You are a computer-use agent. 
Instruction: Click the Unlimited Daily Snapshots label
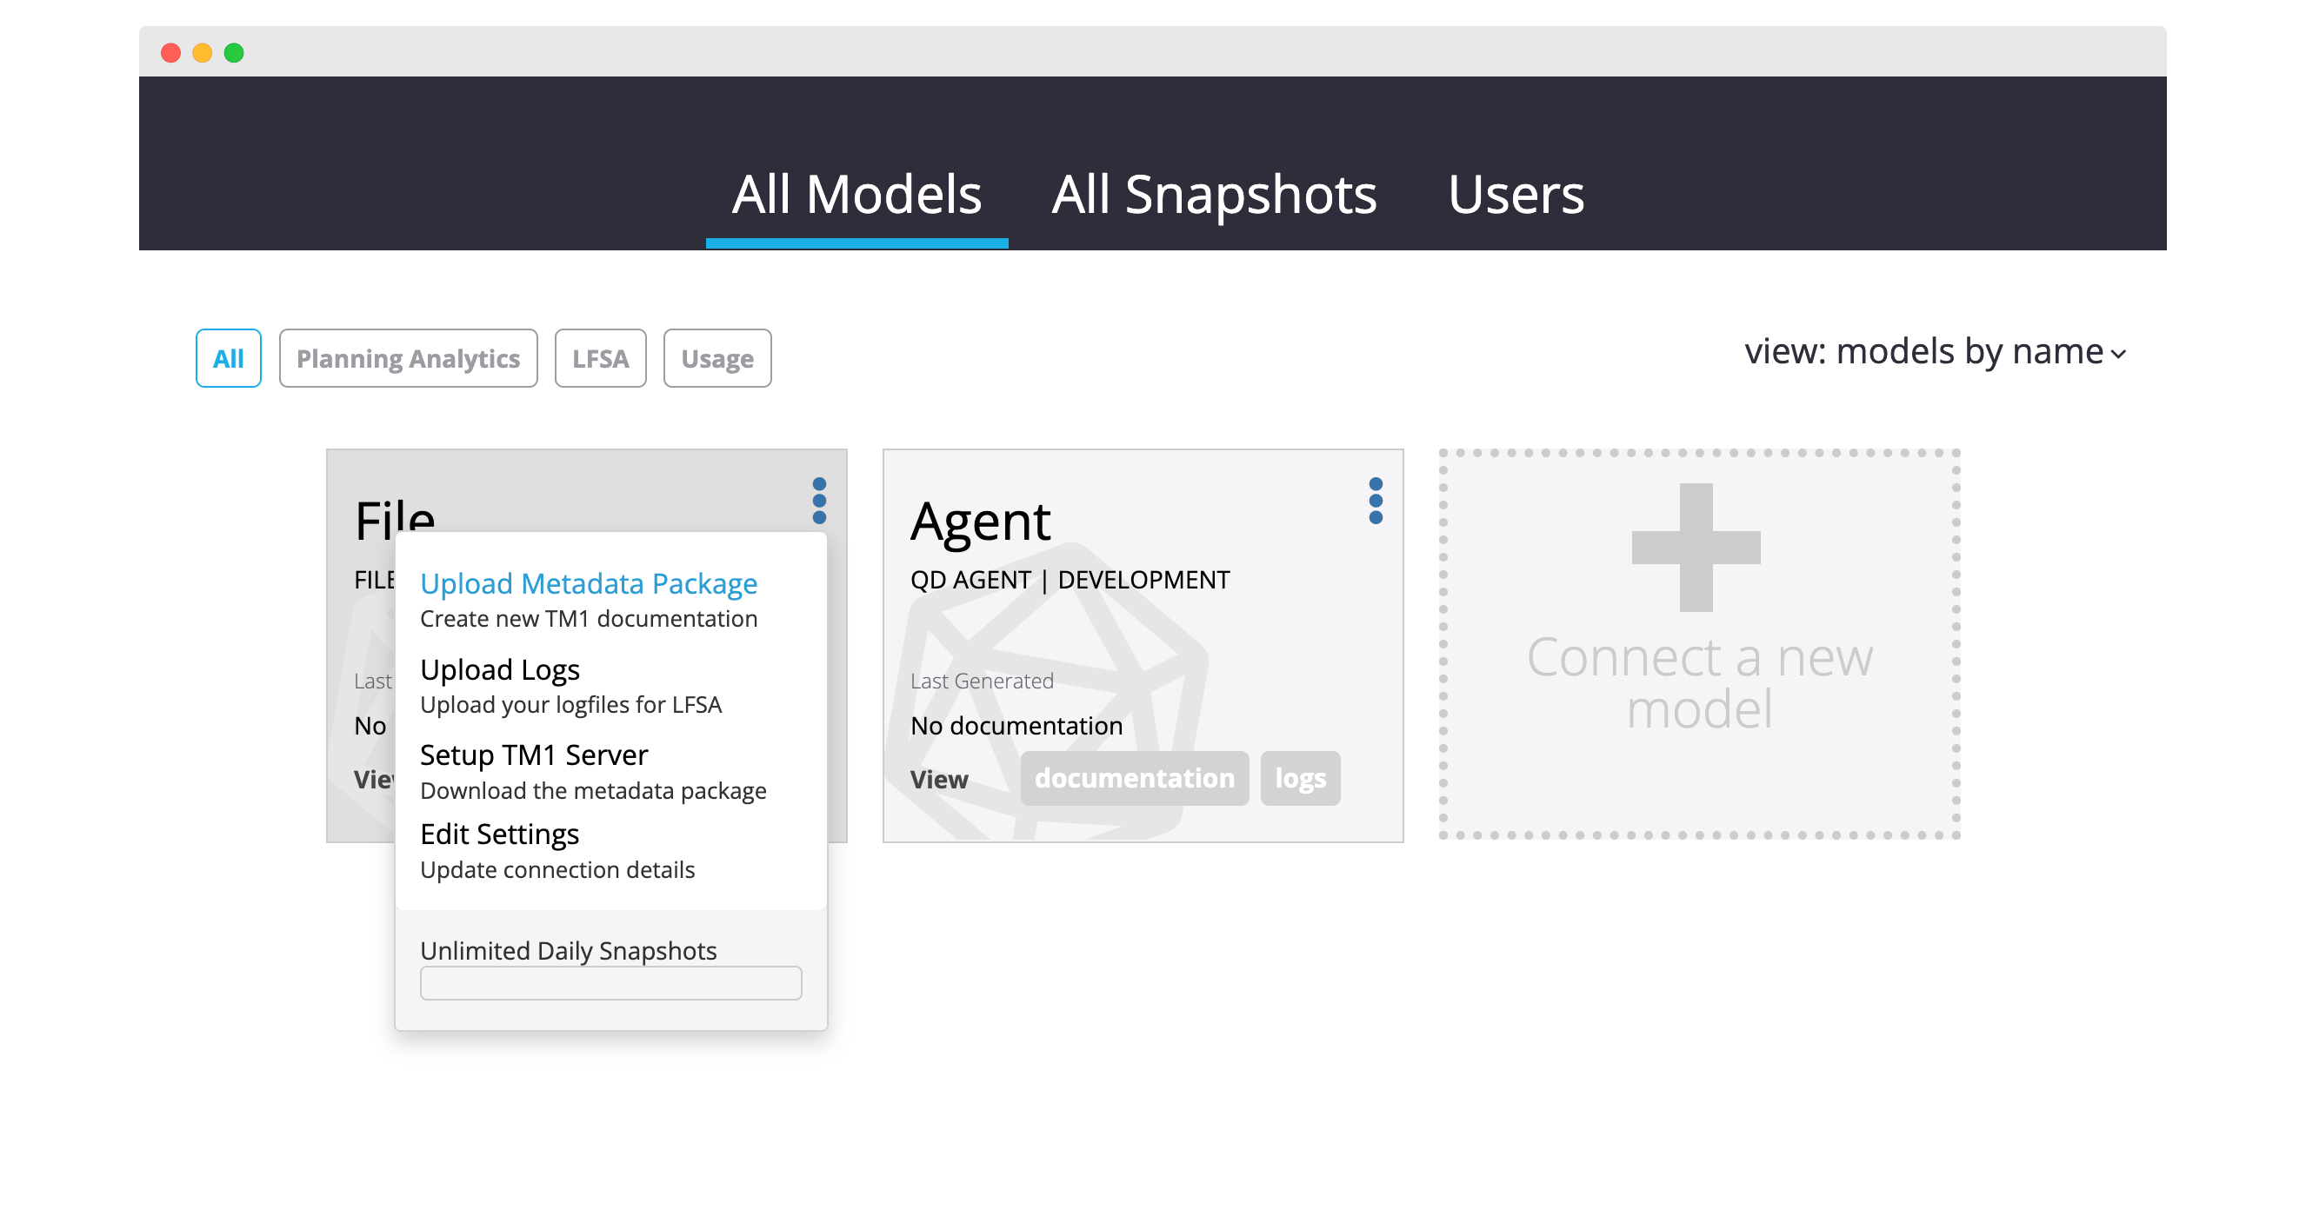click(569, 949)
